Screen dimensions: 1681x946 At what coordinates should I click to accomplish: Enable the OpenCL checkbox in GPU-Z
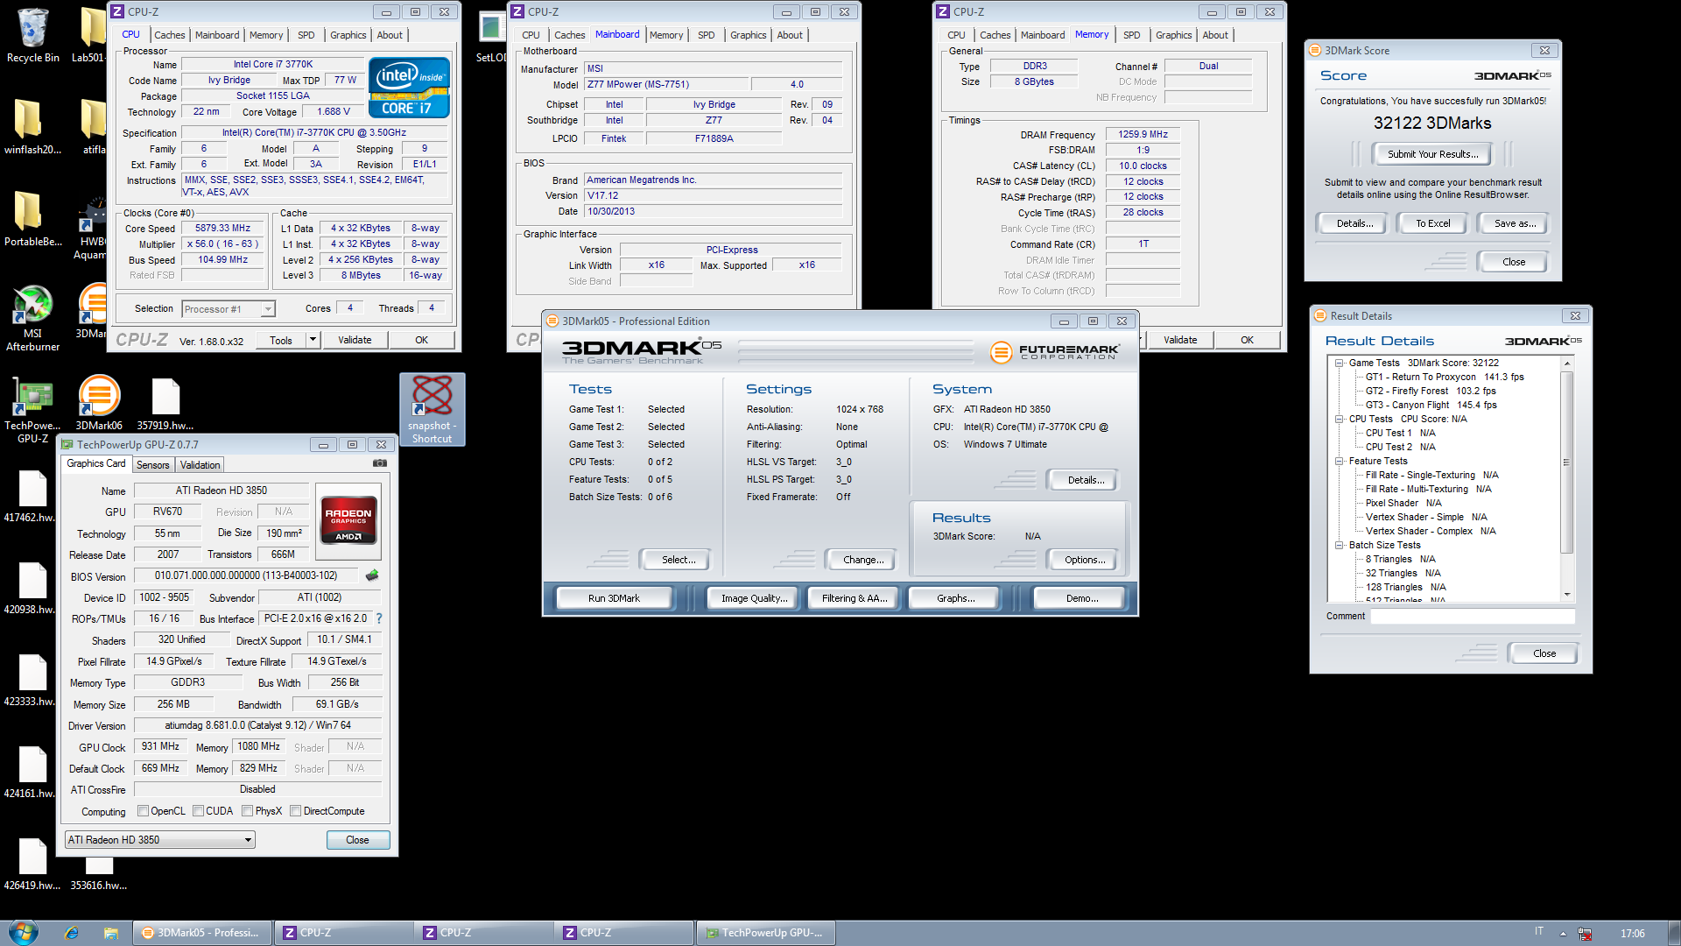[144, 811]
